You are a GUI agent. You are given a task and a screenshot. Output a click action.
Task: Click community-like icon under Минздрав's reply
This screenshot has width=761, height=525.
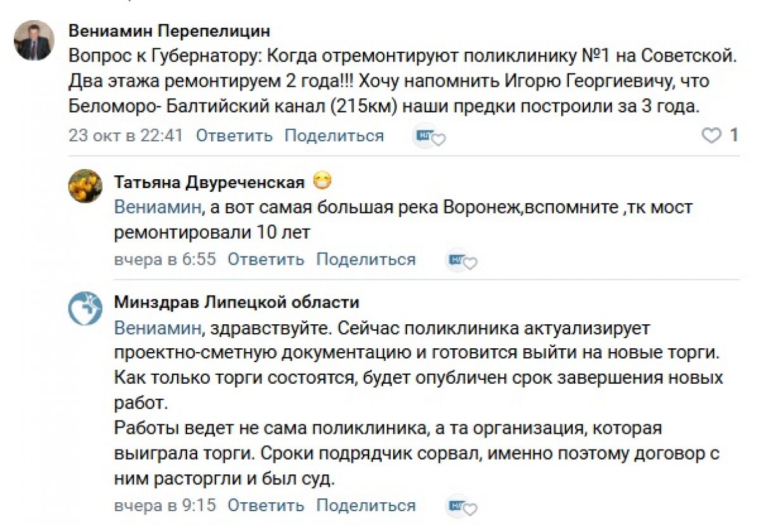[x=462, y=506]
